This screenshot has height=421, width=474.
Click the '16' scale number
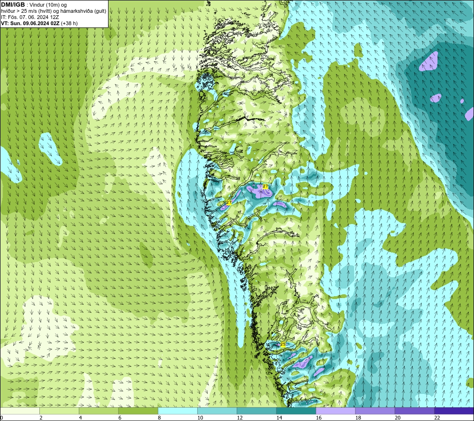319,418
